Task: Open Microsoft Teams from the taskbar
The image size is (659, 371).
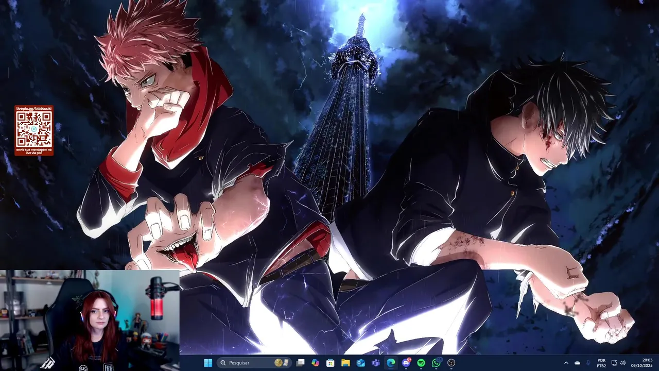Action: pyautogui.click(x=376, y=363)
